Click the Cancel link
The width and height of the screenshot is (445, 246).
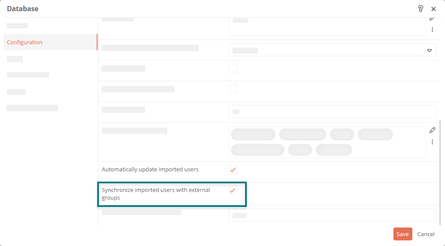coord(426,234)
